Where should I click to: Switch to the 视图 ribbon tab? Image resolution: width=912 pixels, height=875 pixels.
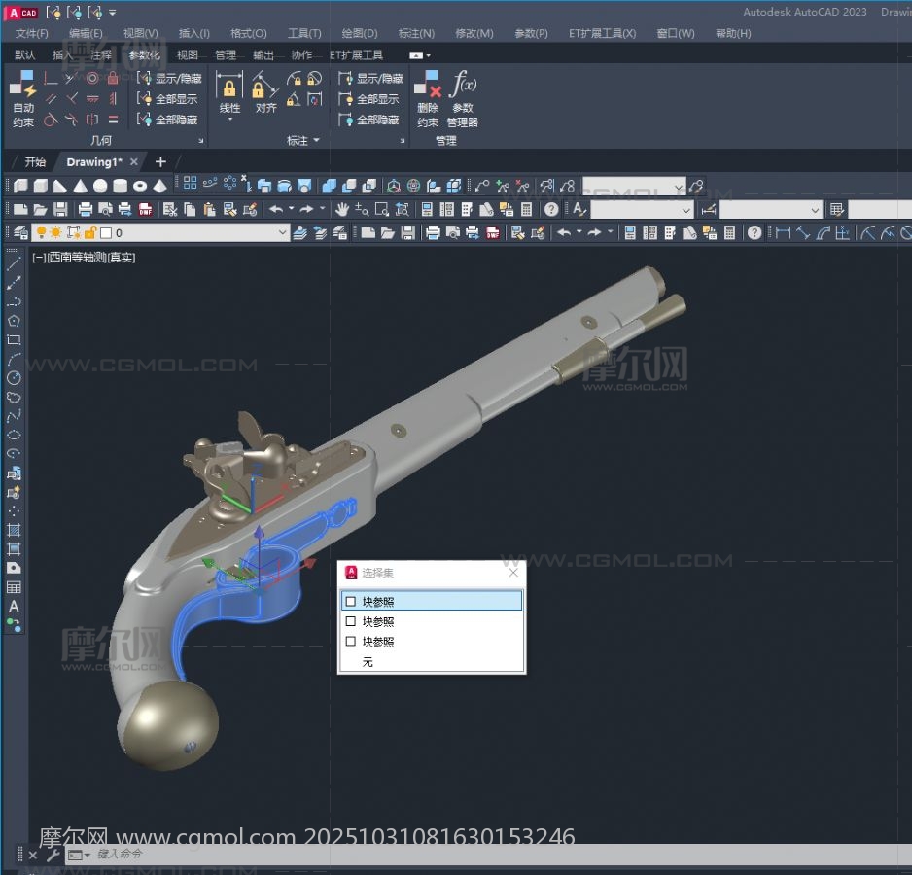pyautogui.click(x=187, y=55)
